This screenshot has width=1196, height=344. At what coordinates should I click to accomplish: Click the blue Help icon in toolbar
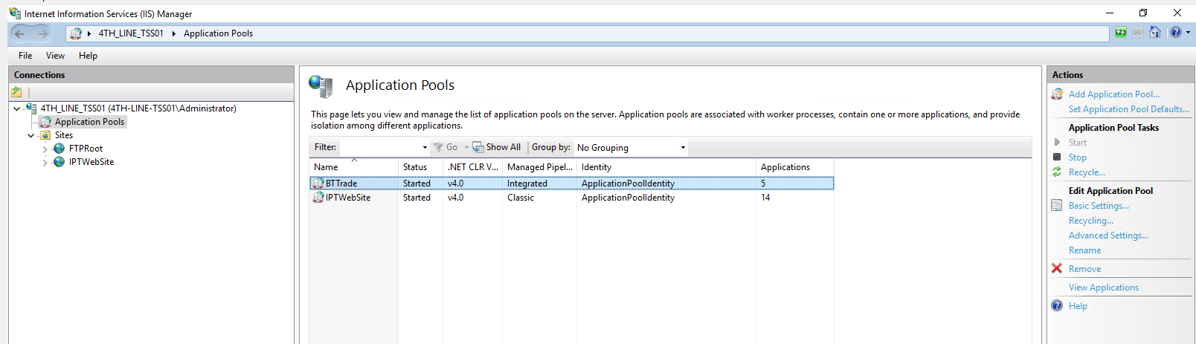pos(1175,32)
